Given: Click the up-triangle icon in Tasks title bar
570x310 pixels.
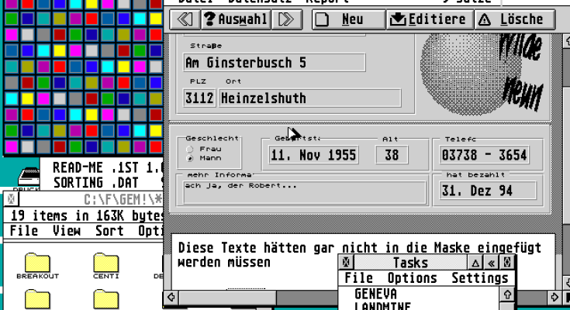Looking at the screenshot, I should 475,263.
